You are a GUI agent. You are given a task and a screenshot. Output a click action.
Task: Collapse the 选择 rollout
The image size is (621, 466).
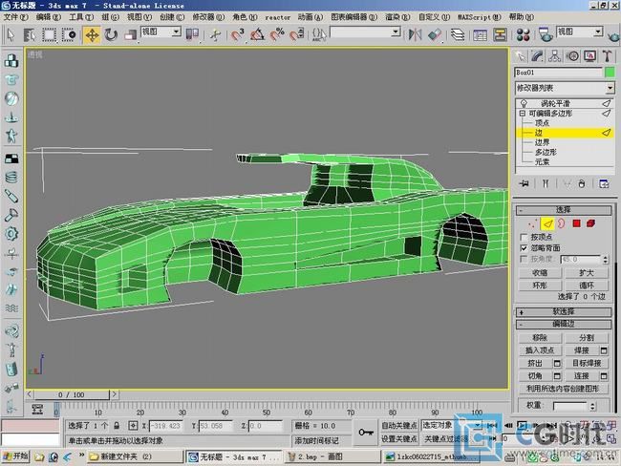(564, 210)
